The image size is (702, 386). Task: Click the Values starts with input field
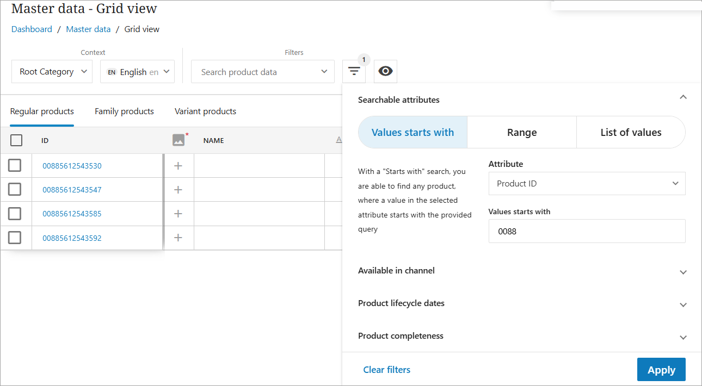[587, 231]
